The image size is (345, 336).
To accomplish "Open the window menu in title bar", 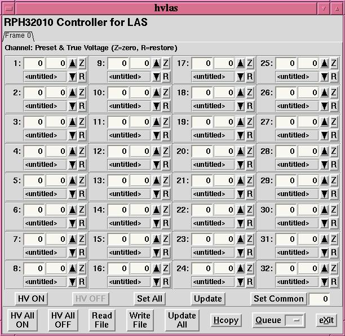I will click(x=8, y=8).
